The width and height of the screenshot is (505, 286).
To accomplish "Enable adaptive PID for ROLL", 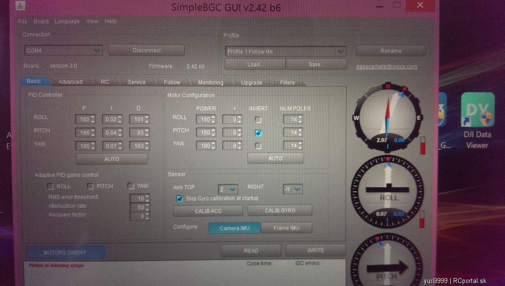I will point(50,186).
